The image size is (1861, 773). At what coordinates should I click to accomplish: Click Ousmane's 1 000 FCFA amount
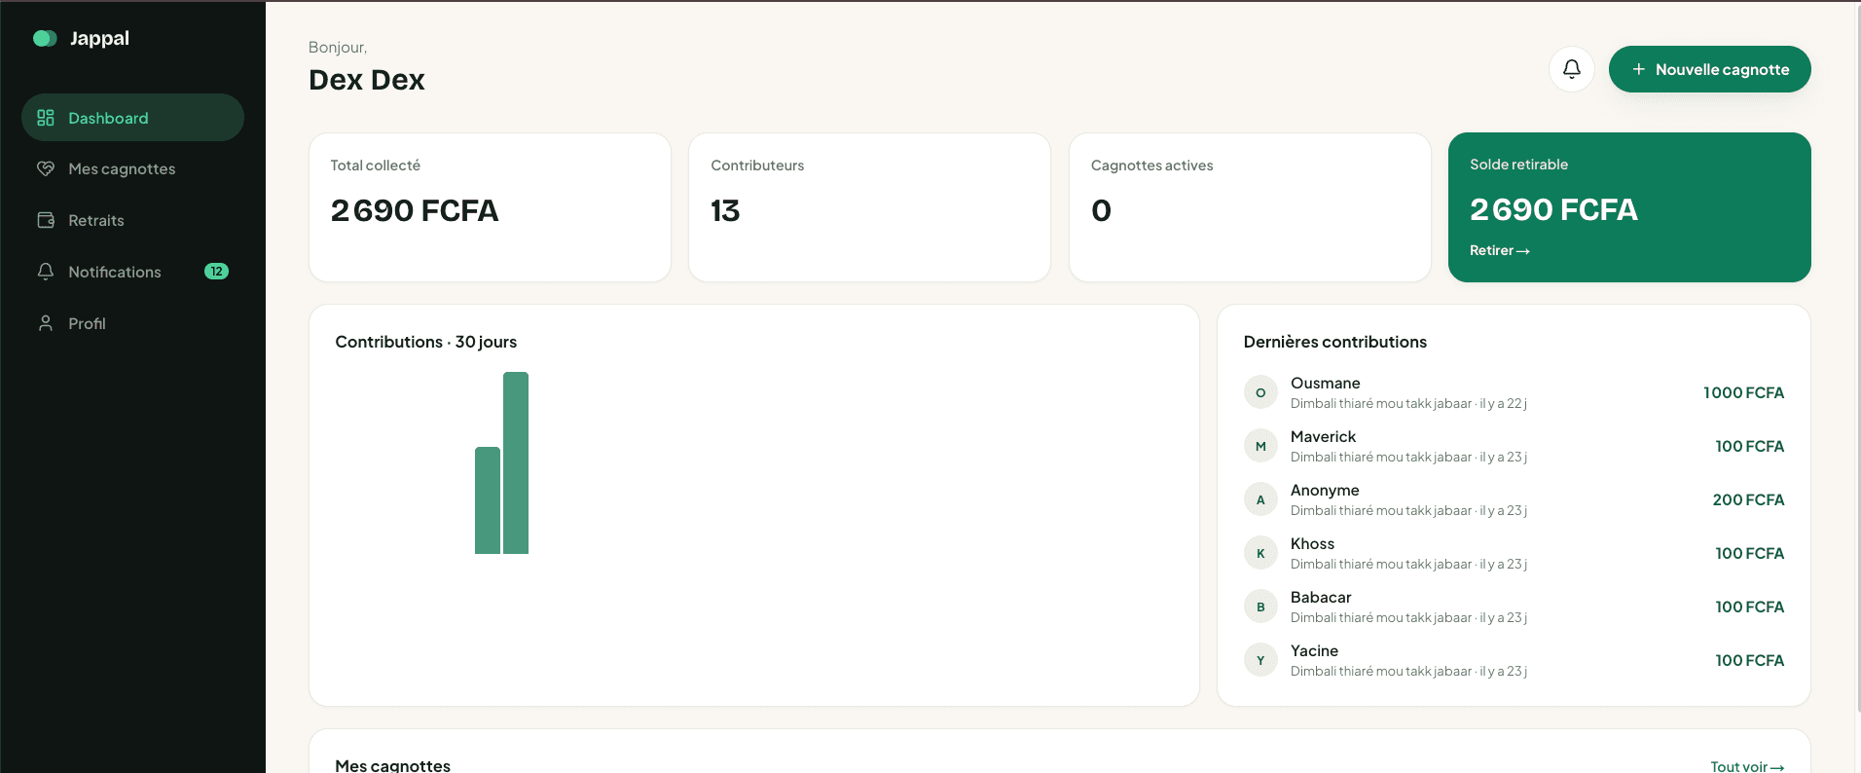pos(1743,392)
